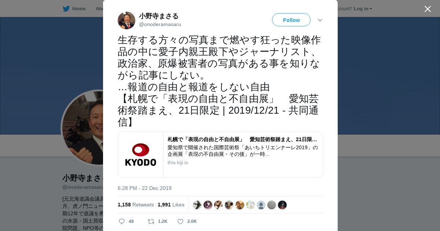This screenshot has height=231, width=440.
Task: Open the KYODO article link card
Action: click(220, 154)
